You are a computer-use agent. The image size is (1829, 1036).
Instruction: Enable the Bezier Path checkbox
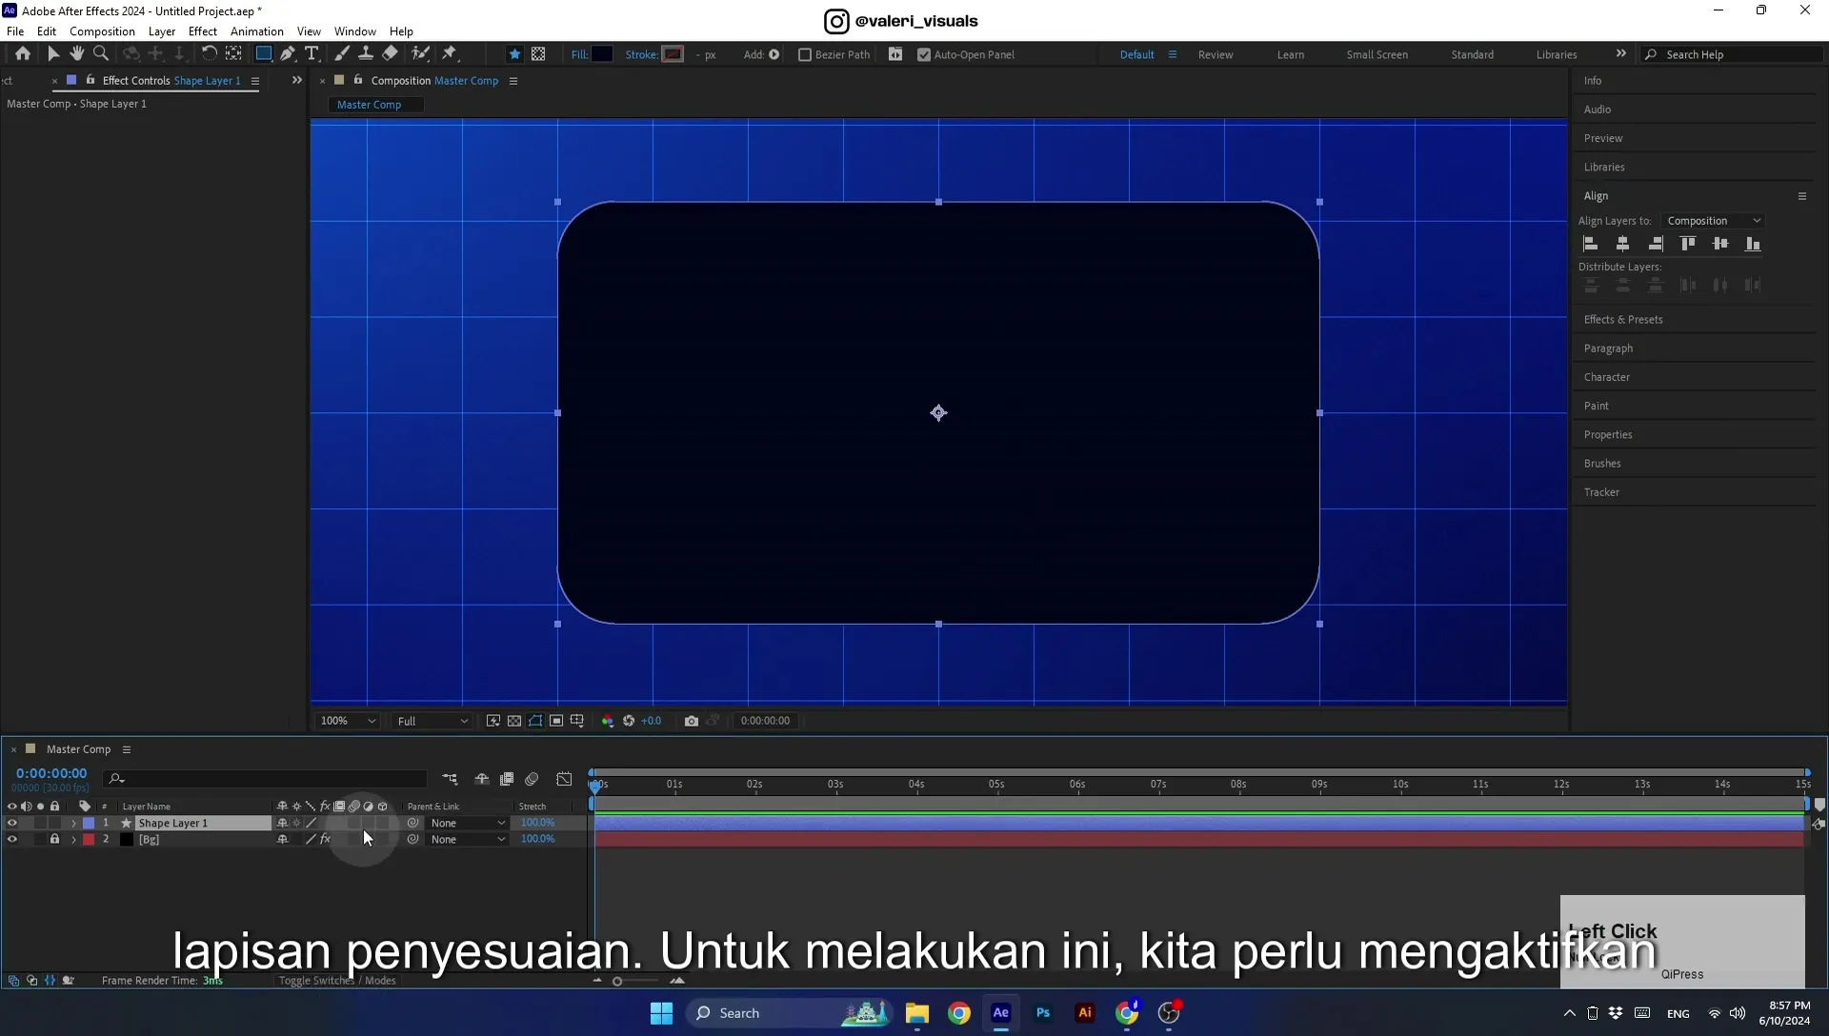tap(805, 54)
